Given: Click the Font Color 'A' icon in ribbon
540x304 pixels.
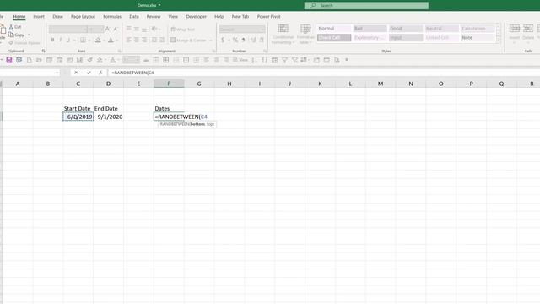Looking at the screenshot, I should pyautogui.click(x=111, y=41).
